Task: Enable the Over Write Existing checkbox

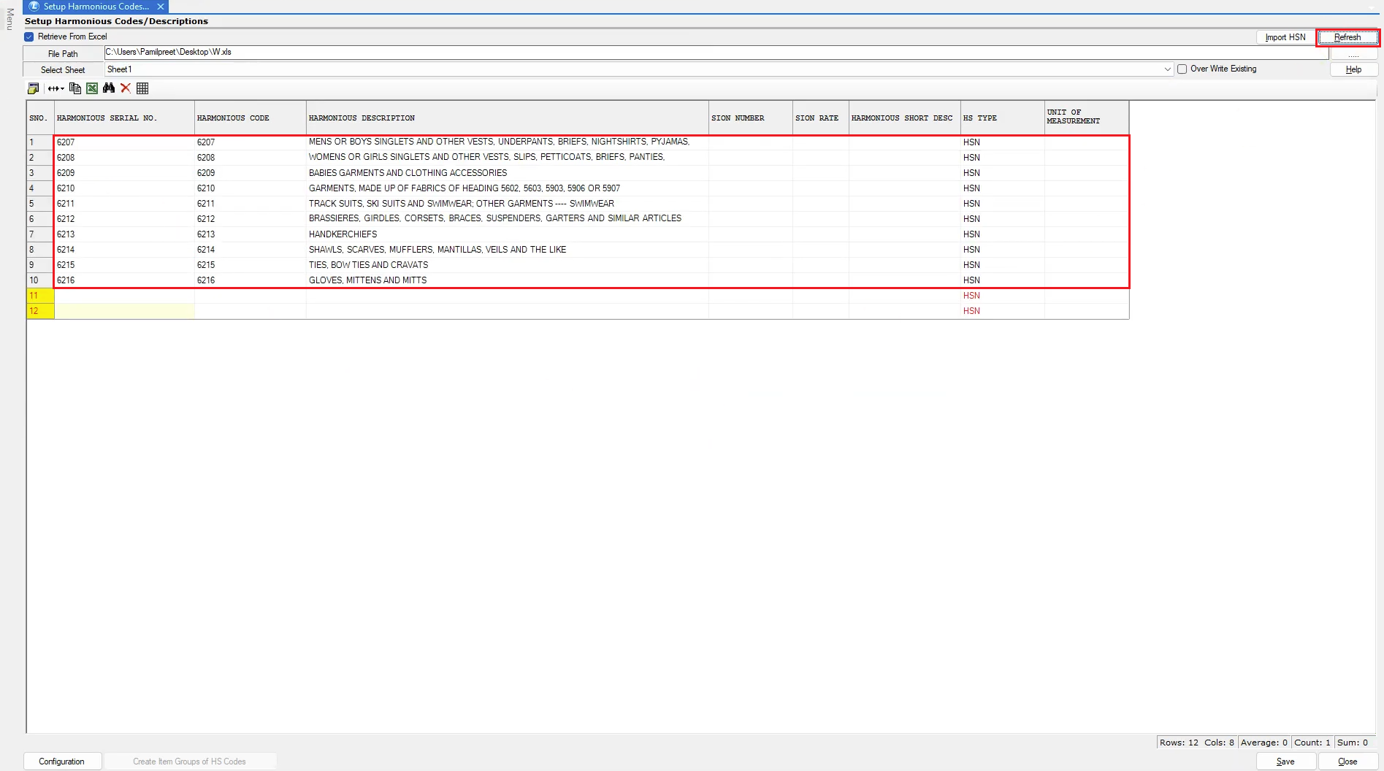Action: tap(1182, 69)
